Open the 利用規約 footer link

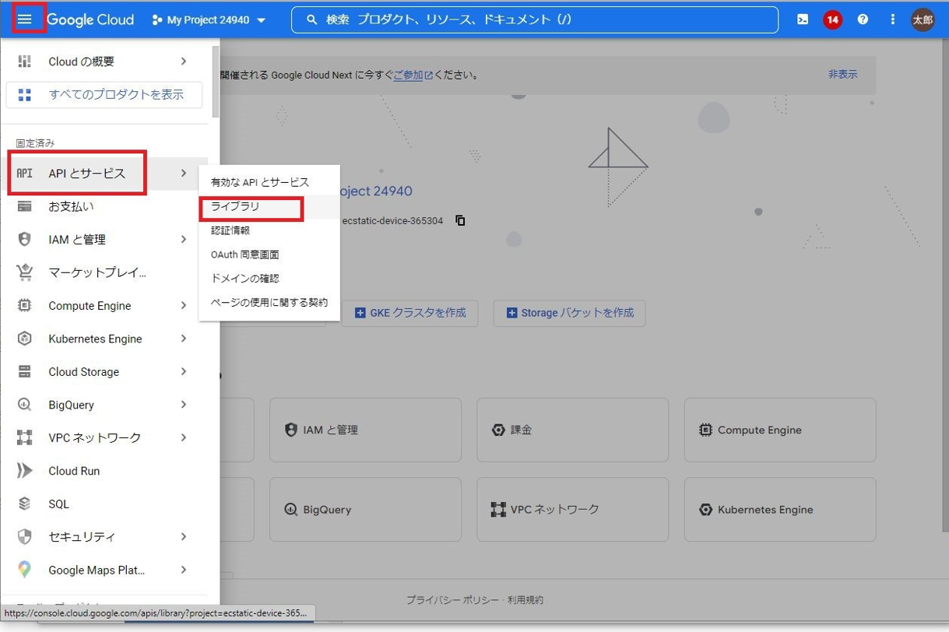coord(525,600)
